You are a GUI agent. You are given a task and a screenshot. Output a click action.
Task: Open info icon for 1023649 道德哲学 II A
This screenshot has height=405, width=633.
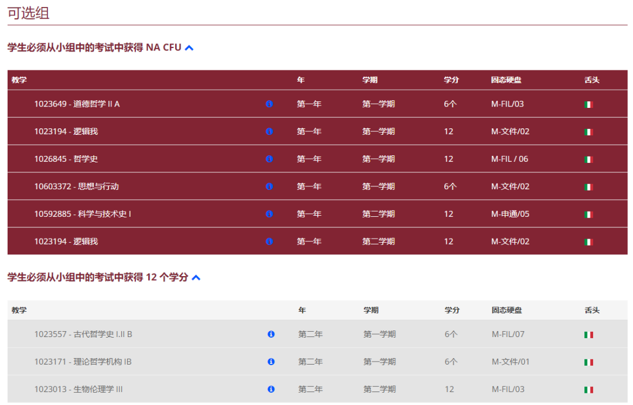click(x=269, y=104)
